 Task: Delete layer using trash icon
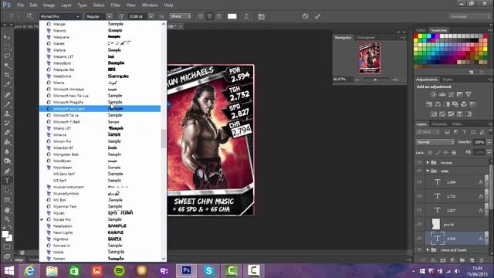point(482,260)
